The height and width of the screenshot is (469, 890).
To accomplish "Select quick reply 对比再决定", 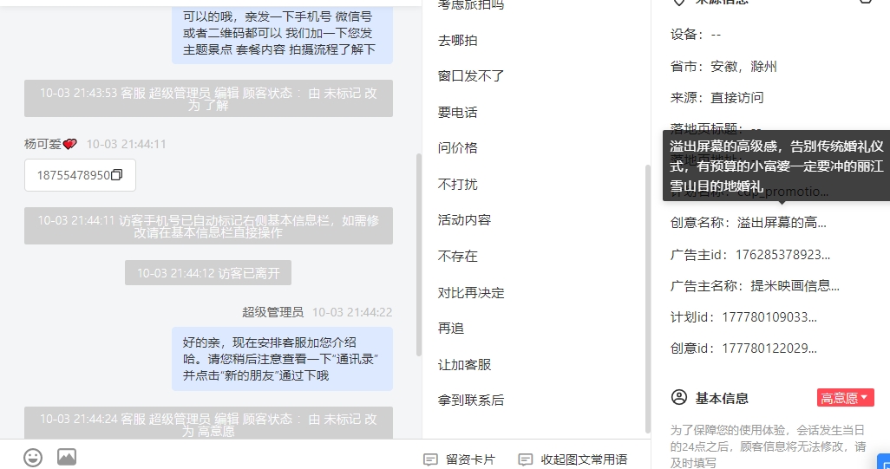I will point(470,293).
